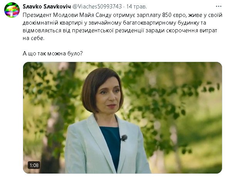Click the line beginning відмовляється від президентської

point(120,30)
